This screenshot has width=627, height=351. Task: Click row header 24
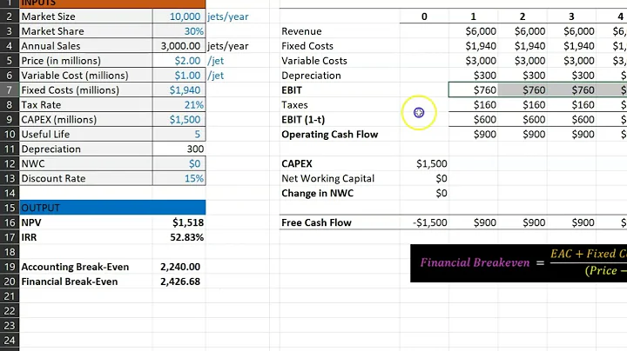click(x=10, y=341)
